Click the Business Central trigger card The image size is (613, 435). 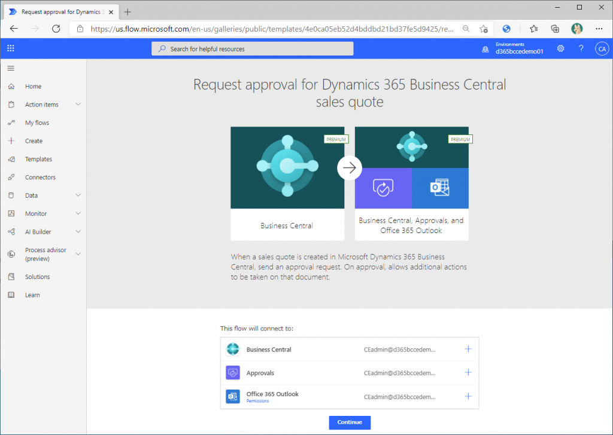pyautogui.click(x=287, y=183)
